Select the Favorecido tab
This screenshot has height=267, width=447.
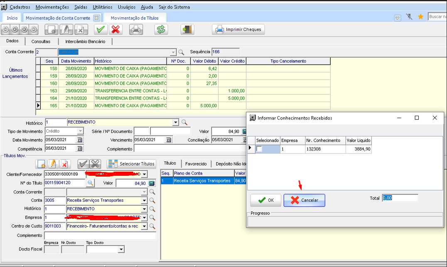(x=196, y=164)
